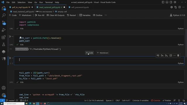The width and height of the screenshot is (187, 105).
Task: Delete the selected empty cell
Action: pyautogui.click(x=178, y=55)
